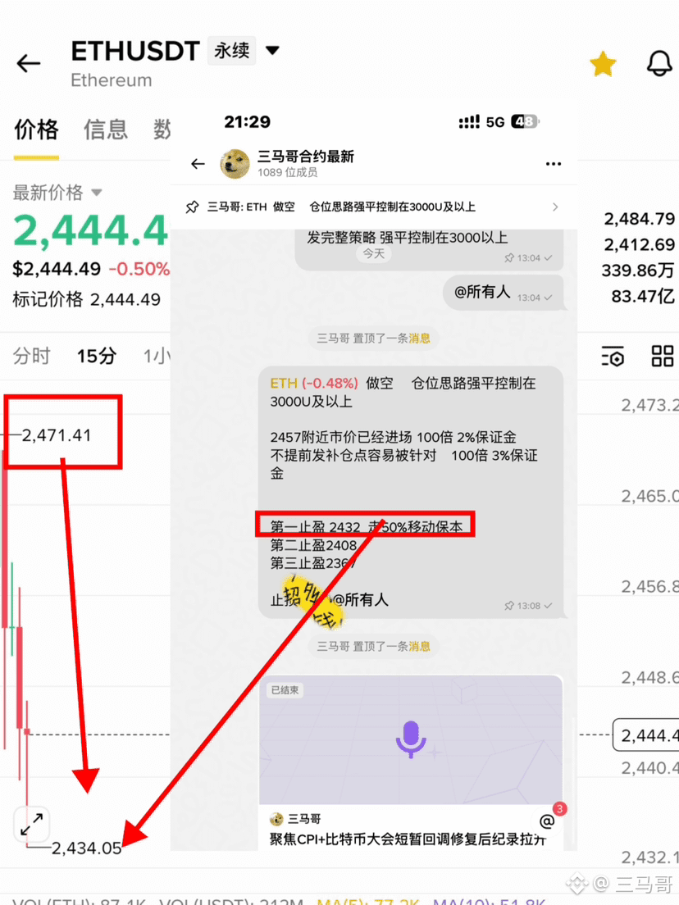Image resolution: width=679 pixels, height=905 pixels.
Task: Open the chart layout grid icon
Action: click(x=663, y=356)
